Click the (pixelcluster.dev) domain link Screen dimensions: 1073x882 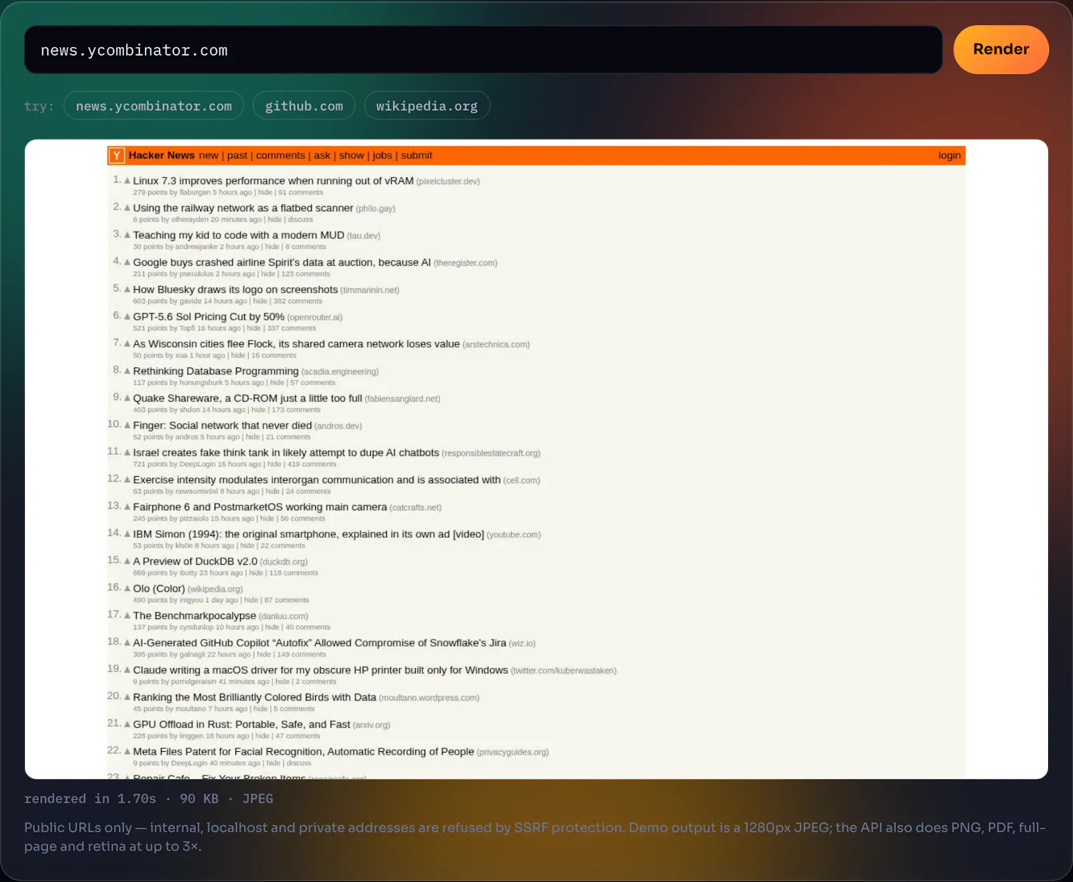[x=448, y=181]
